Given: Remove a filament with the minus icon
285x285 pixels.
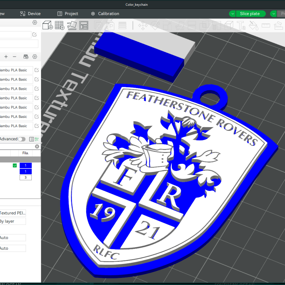Looking at the screenshot, I should pyautogui.click(x=15, y=57).
